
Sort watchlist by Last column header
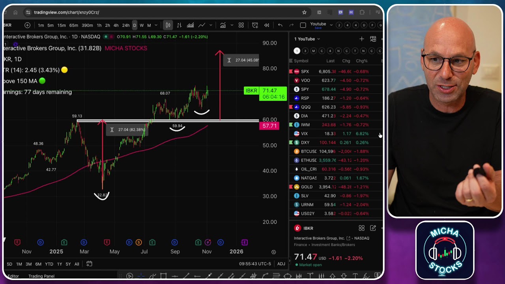click(331, 61)
